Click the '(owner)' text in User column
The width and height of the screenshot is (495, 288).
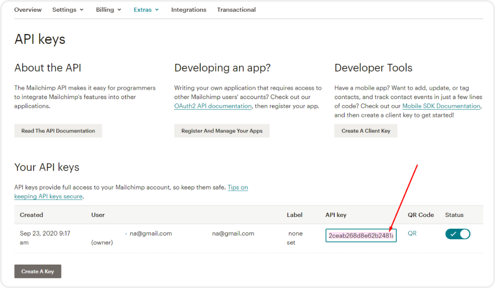(x=102, y=243)
